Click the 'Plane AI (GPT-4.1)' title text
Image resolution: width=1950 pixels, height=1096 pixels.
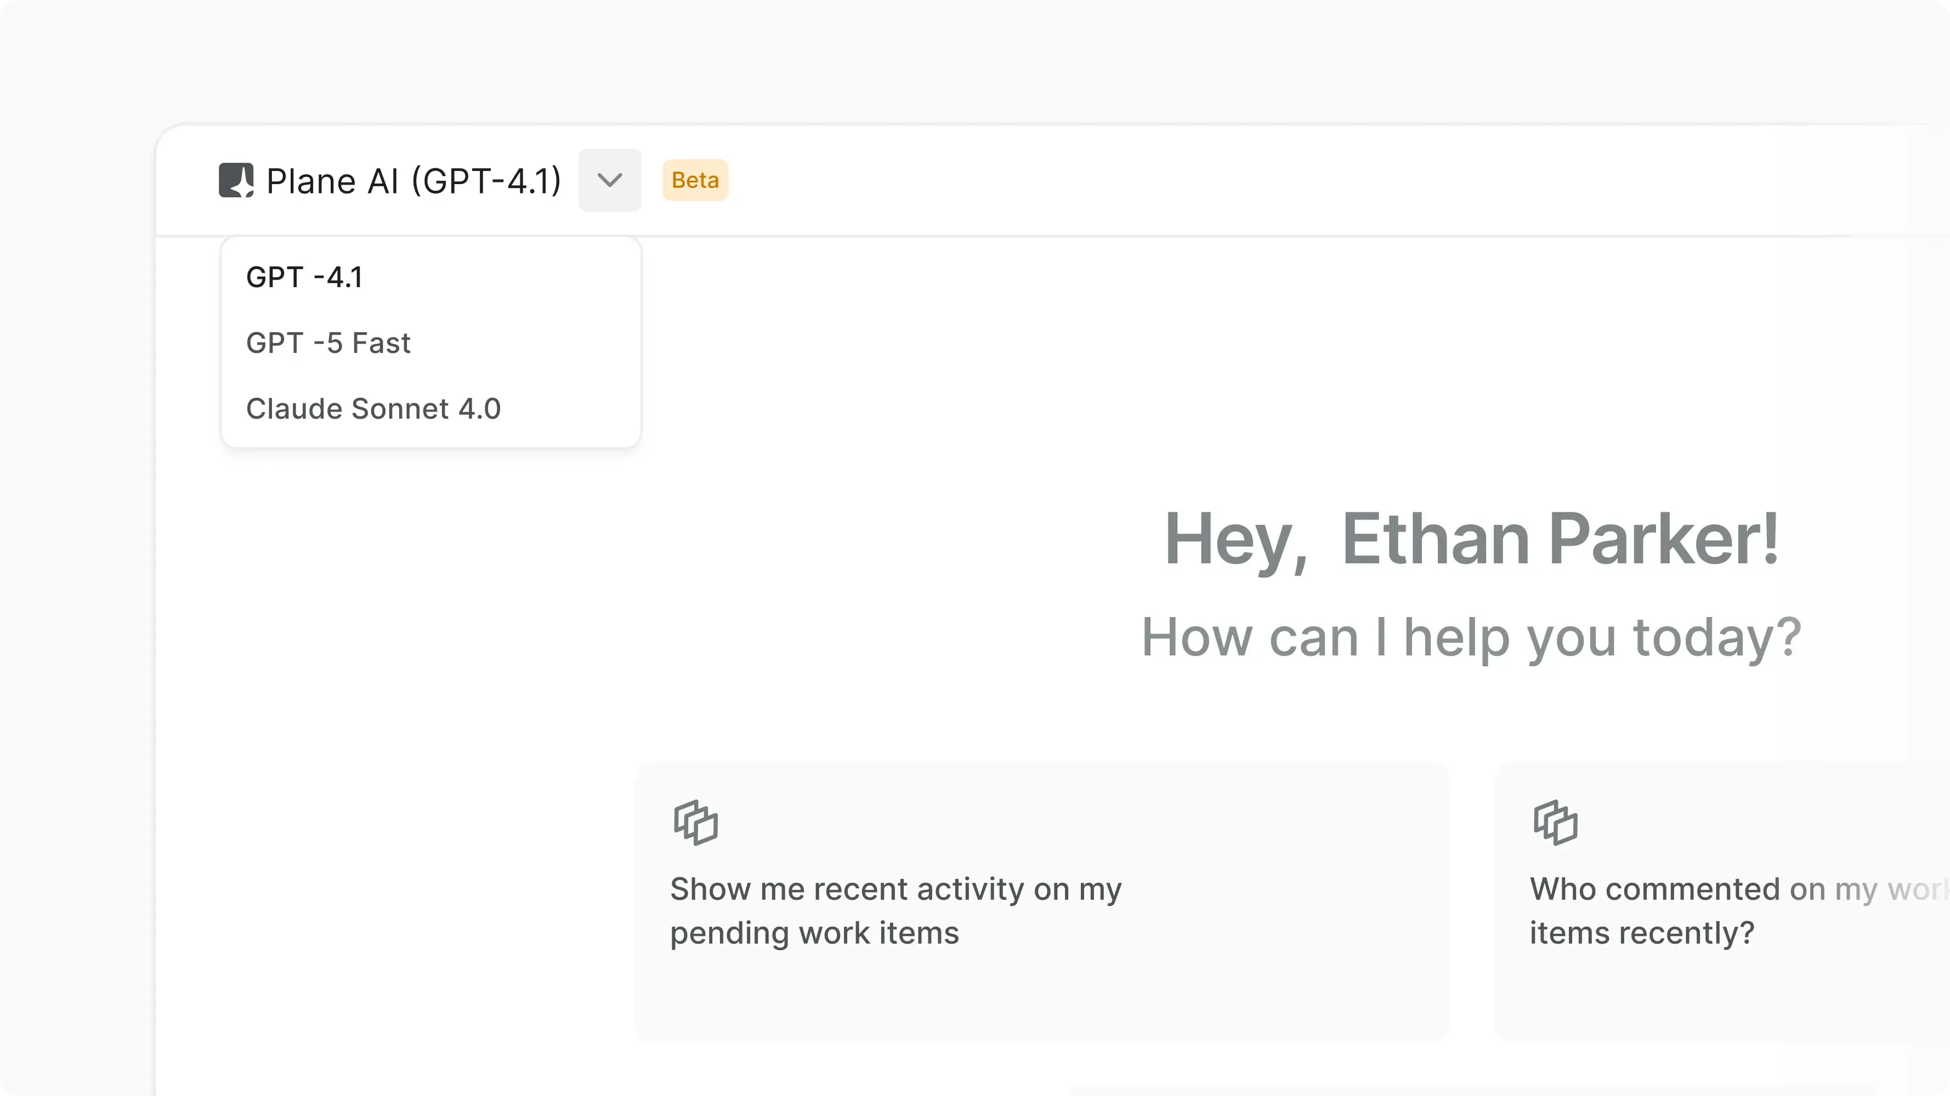click(413, 181)
